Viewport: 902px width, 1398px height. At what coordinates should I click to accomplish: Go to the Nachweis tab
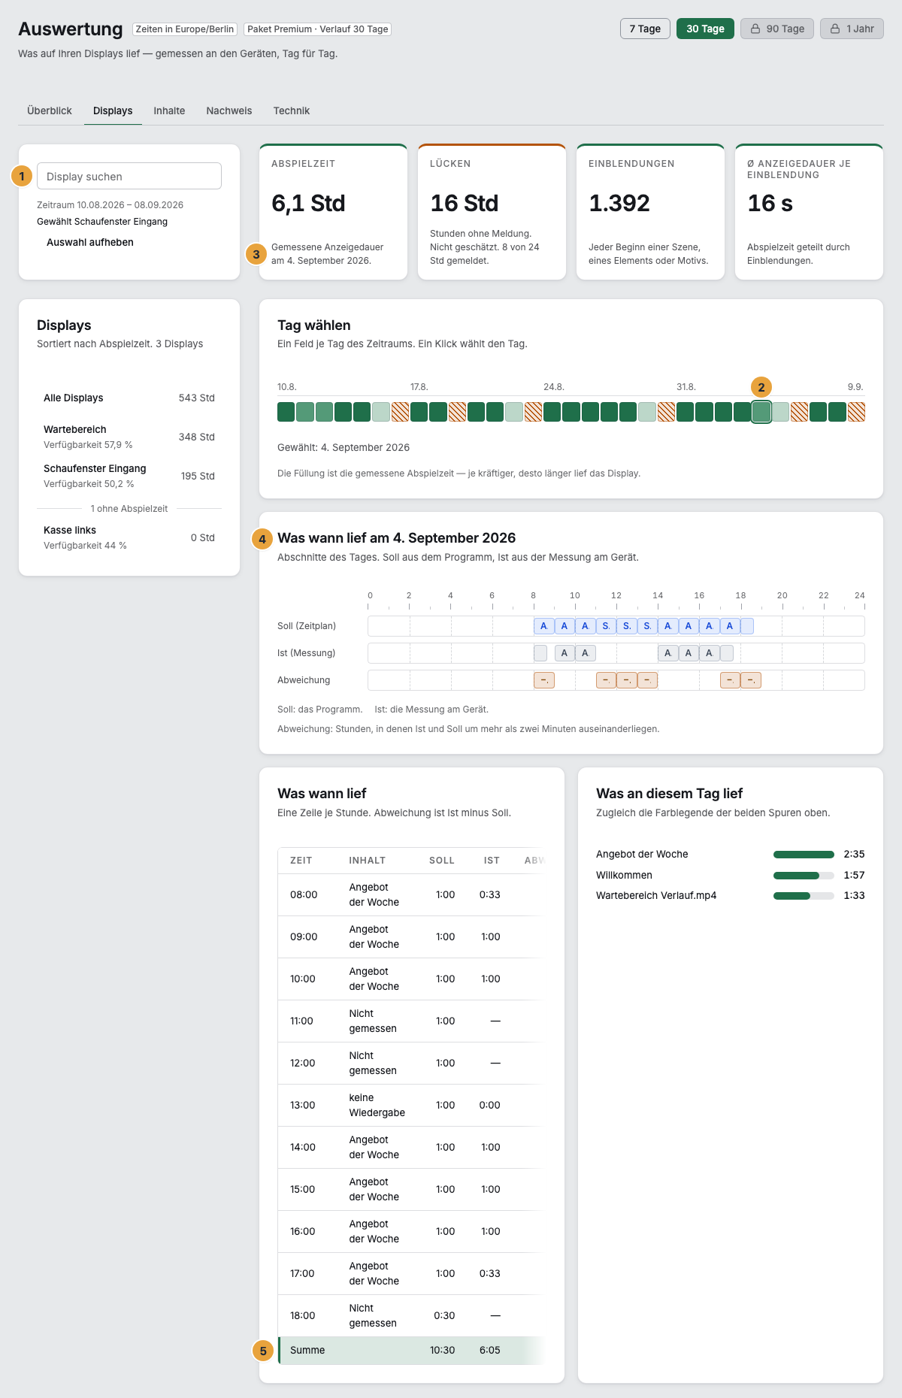pyautogui.click(x=229, y=110)
